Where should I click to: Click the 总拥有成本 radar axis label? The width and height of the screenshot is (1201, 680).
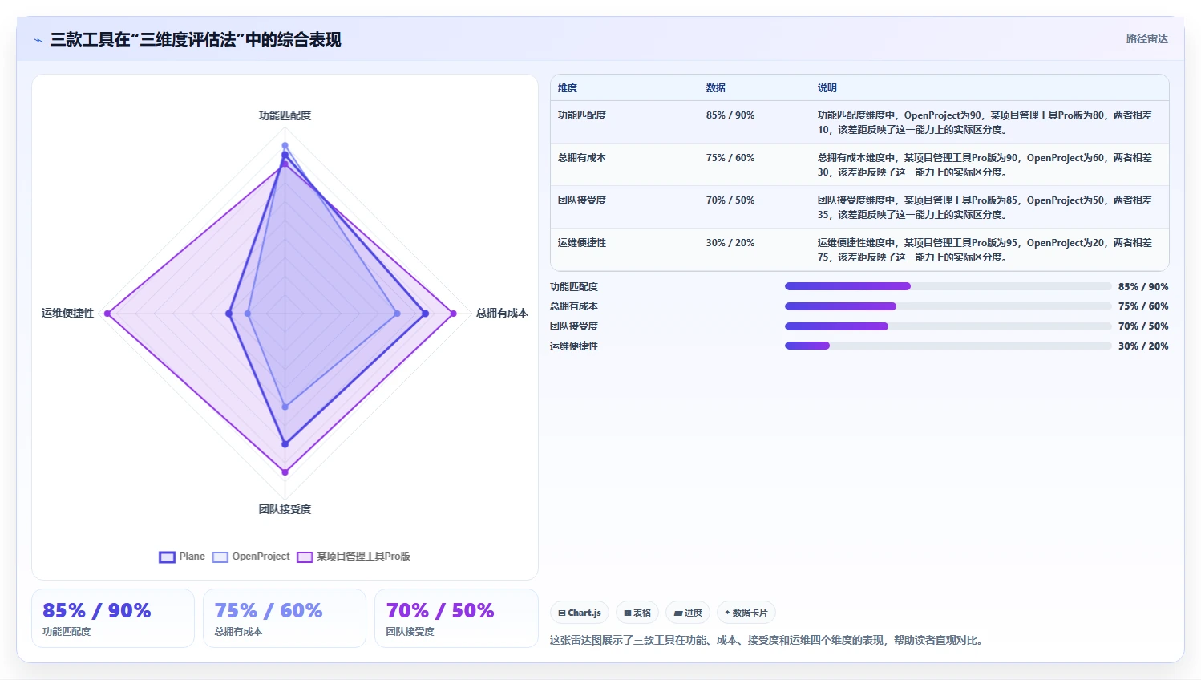point(502,313)
